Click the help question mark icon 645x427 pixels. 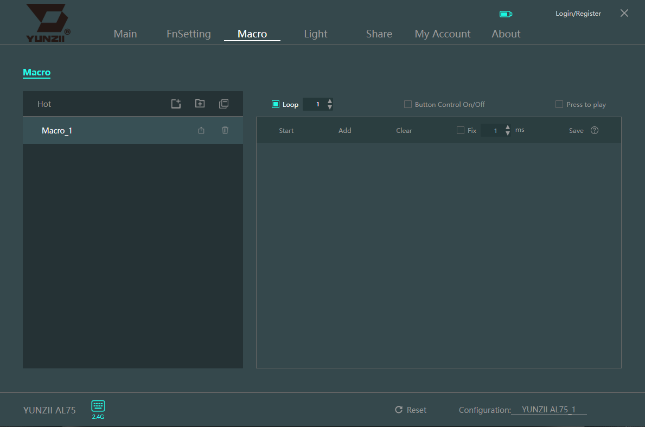click(595, 130)
